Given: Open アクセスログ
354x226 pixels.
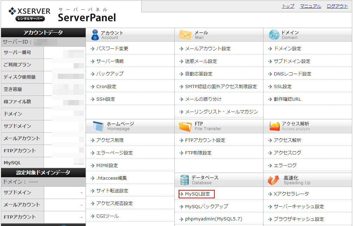Looking at the screenshot, I should click(x=287, y=153).
